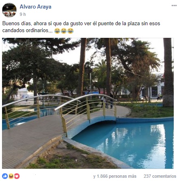Click the "candados ordinarios" text in the post
The width and height of the screenshot is (177, 181).
(x=25, y=31)
